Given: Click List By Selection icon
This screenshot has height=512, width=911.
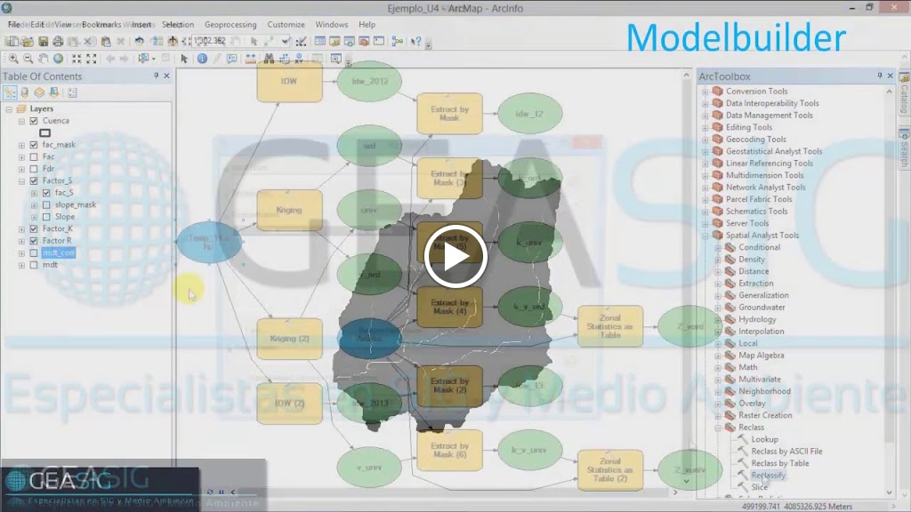Looking at the screenshot, I should (54, 92).
